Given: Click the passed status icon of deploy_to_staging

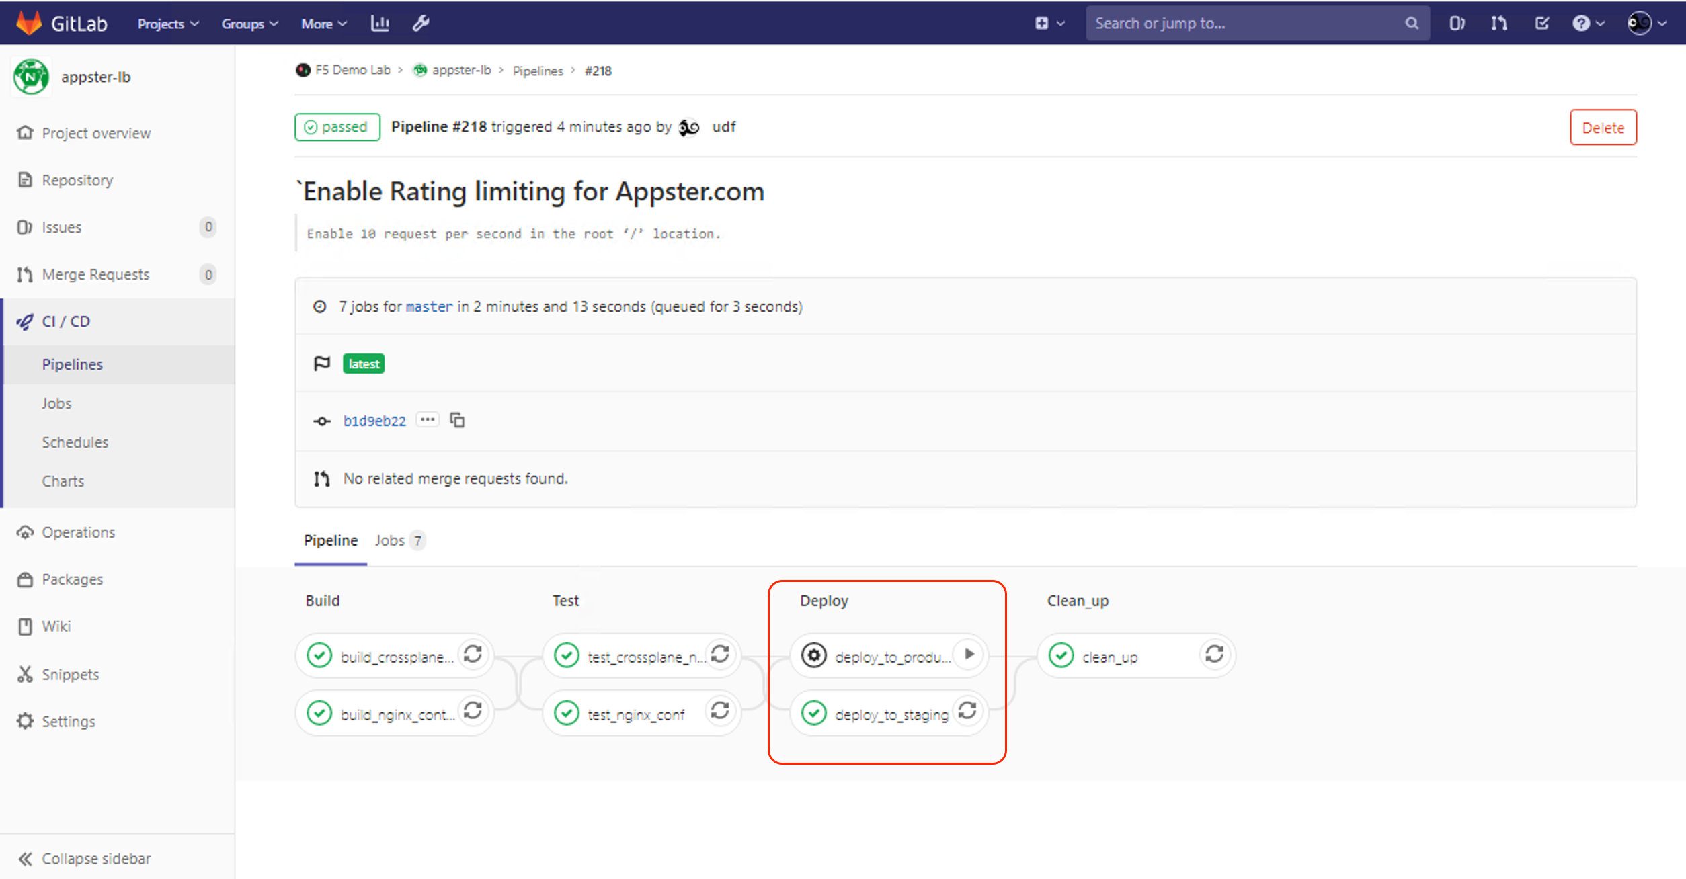Looking at the screenshot, I should 814,712.
